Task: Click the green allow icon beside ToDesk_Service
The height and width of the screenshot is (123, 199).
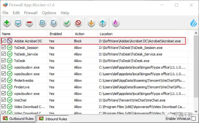Action: [x=10, y=54]
